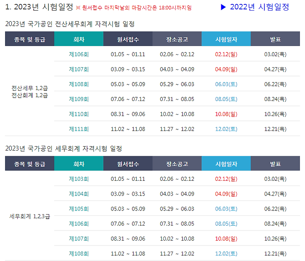Select 발표 '08.24(목)' in 제109회 row

click(x=275, y=99)
